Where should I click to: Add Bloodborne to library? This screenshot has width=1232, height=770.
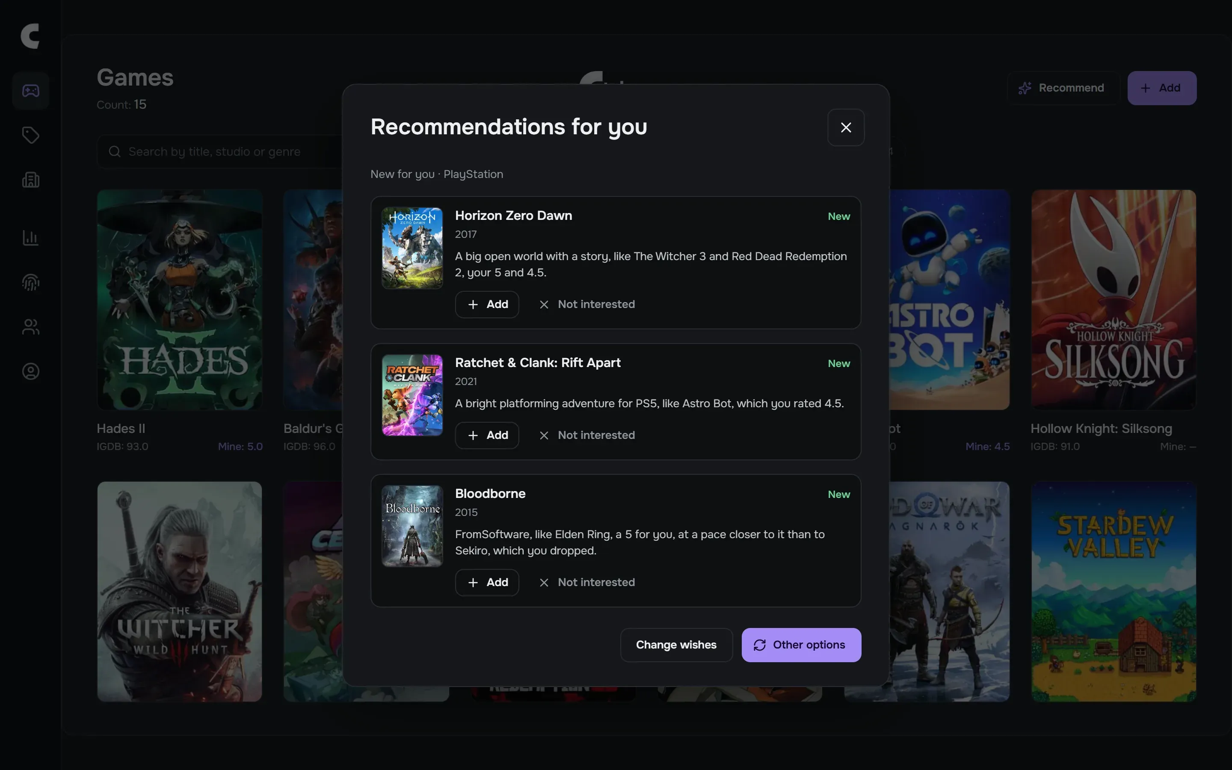pyautogui.click(x=487, y=583)
